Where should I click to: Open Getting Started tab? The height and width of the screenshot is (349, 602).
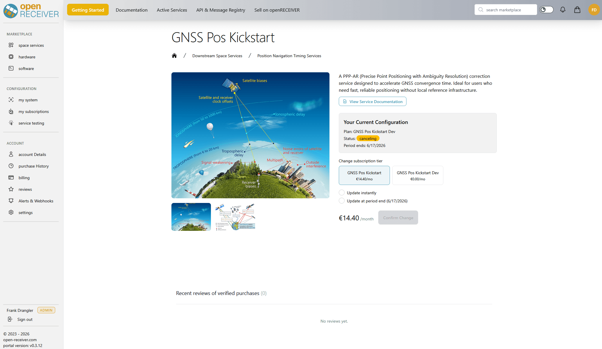[88, 10]
